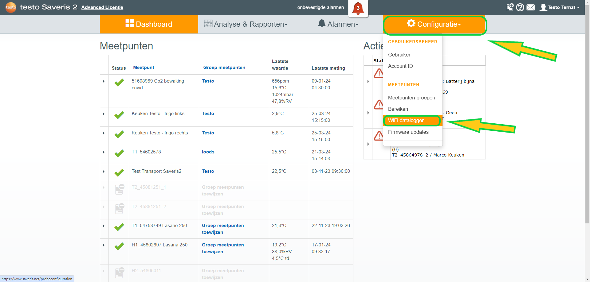Click inactive status icon for T2_45881251_2
The image size is (590, 282).
point(120,208)
